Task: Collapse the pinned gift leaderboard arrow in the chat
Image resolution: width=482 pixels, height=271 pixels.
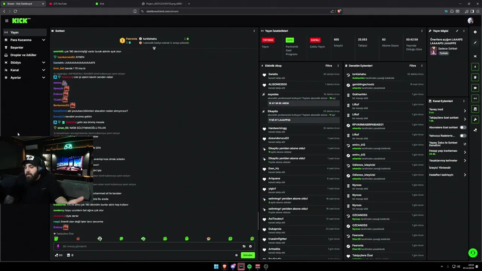Action: (154, 48)
